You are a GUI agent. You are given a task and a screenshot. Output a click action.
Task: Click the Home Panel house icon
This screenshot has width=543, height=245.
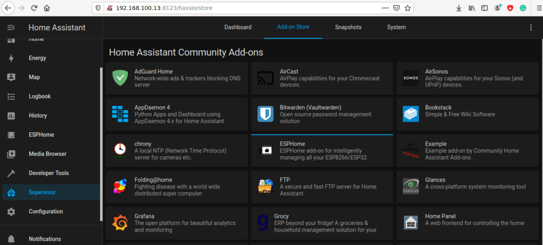click(411, 223)
